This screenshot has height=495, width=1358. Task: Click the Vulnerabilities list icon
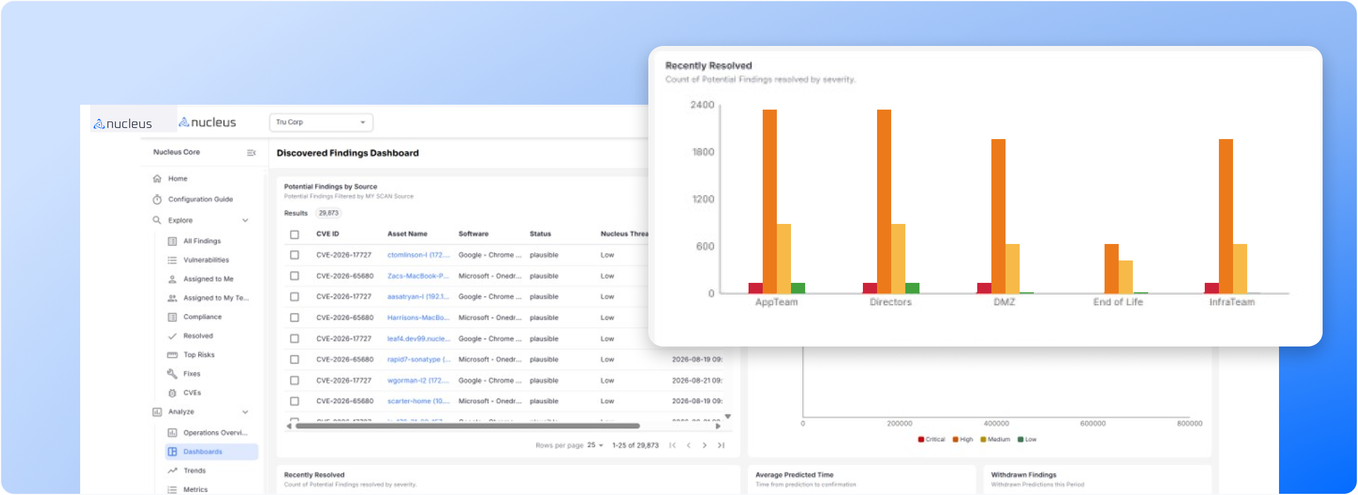[x=172, y=260]
